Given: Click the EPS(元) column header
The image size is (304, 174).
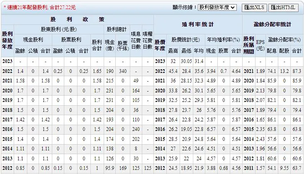Looking at the screenshot, I should pyautogui.click(x=260, y=45).
